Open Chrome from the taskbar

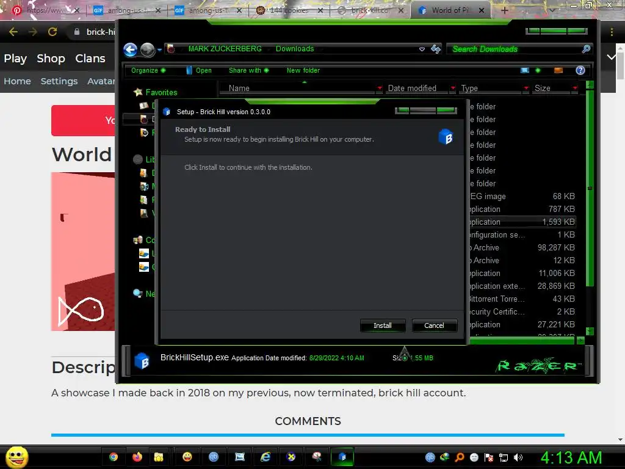pyautogui.click(x=114, y=457)
